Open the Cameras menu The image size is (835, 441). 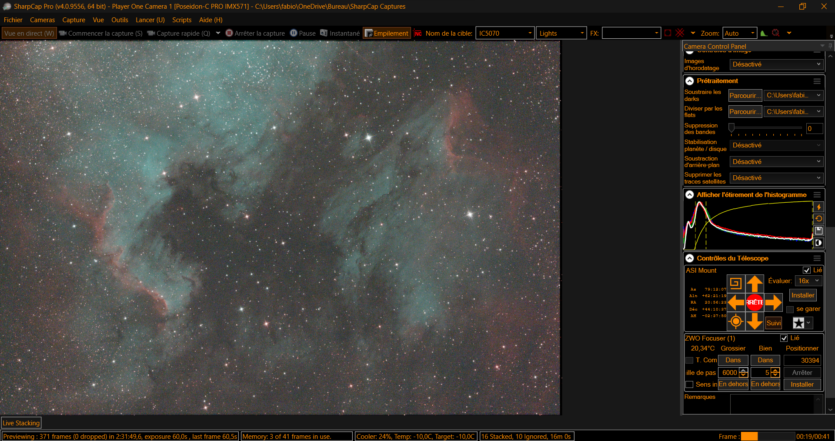[x=42, y=20]
